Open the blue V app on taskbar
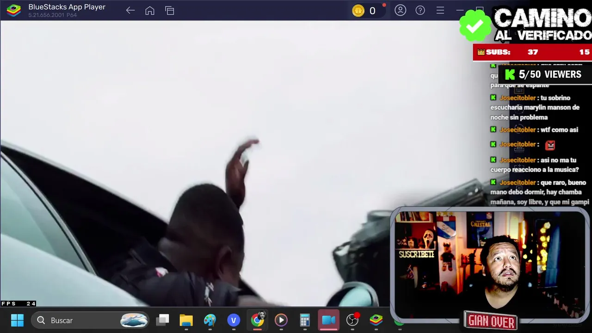 234,320
